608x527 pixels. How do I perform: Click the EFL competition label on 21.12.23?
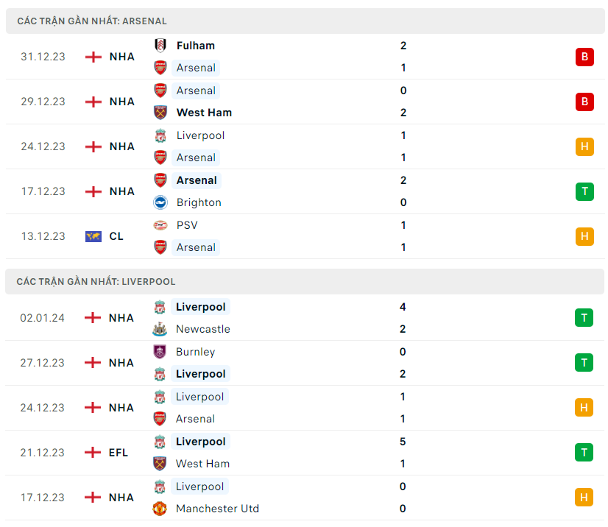point(119,453)
